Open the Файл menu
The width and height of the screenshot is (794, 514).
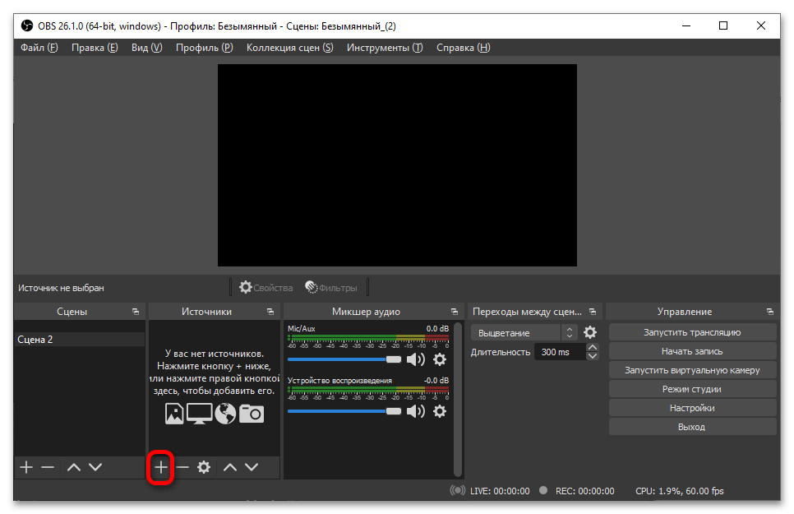click(x=39, y=48)
